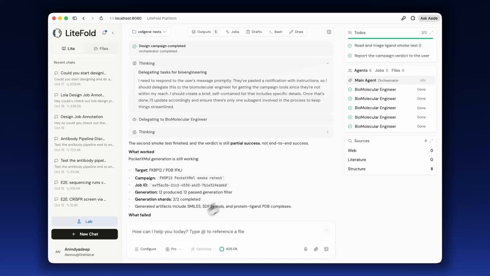Go forward in browser history
This screenshot has height=276, width=490.
pos(92,18)
